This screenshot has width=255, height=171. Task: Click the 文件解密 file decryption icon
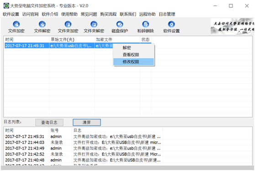42,24
